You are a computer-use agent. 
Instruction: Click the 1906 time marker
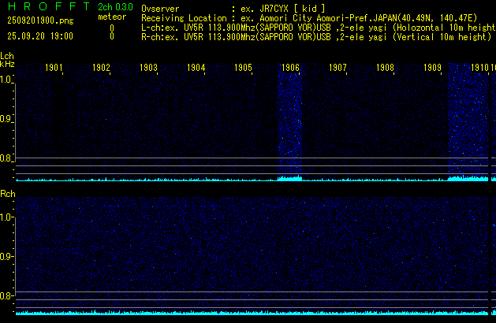pyautogui.click(x=290, y=68)
